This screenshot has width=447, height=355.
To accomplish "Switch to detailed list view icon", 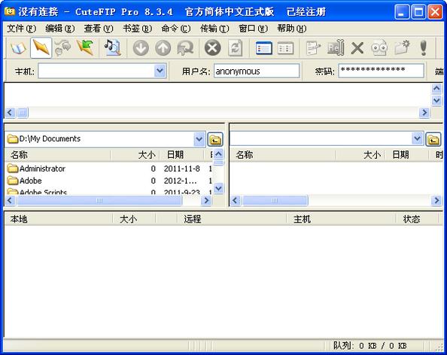I will coord(263,48).
